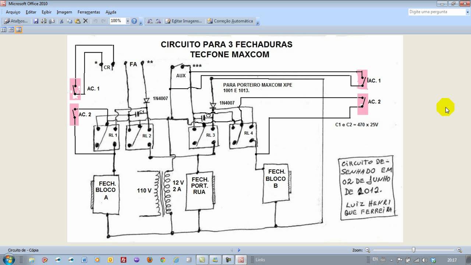Click the Circuito de - Cópia file name
Image resolution: width=471 pixels, height=265 pixels.
pyautogui.click(x=23, y=250)
